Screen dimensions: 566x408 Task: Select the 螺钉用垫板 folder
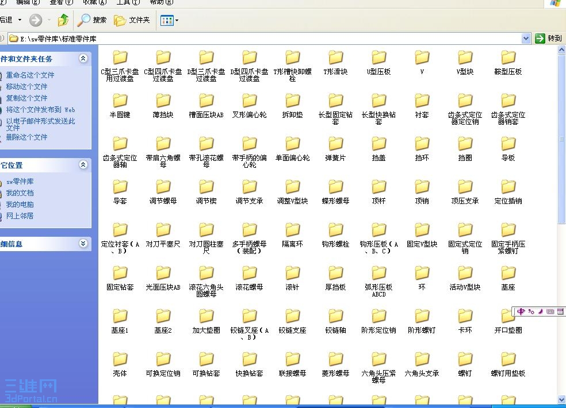coord(508,364)
